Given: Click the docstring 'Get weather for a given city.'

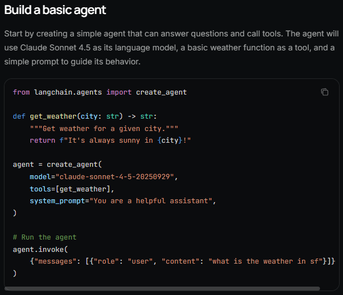Looking at the screenshot, I should (x=104, y=129).
